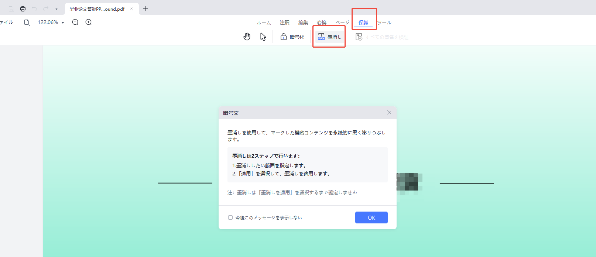Viewport: 596px width, 257px height.
Task: Click the zoom in plus icon
Action: pos(89,22)
